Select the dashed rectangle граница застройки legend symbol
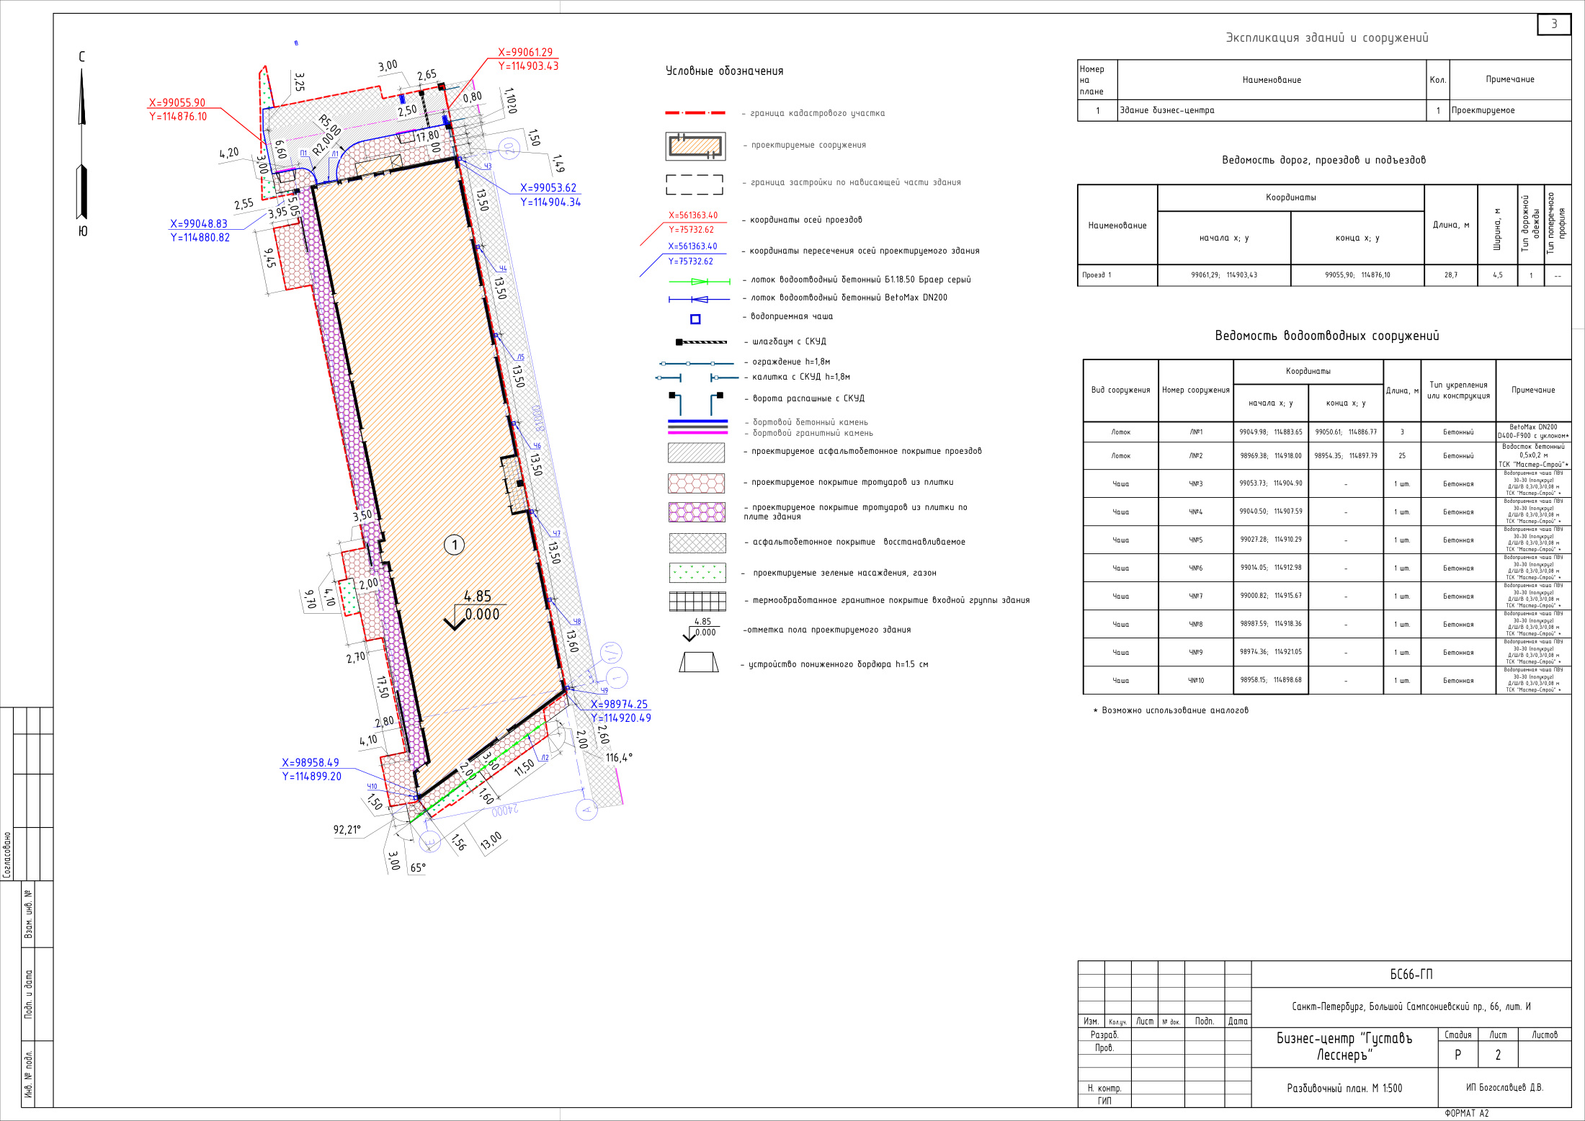This screenshot has height=1121, width=1585. pyautogui.click(x=695, y=184)
